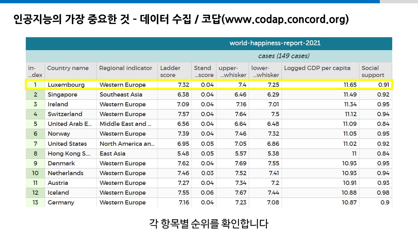Click the 'North America an...' region cell
The height and width of the screenshot is (235, 418).
pyautogui.click(x=127, y=144)
